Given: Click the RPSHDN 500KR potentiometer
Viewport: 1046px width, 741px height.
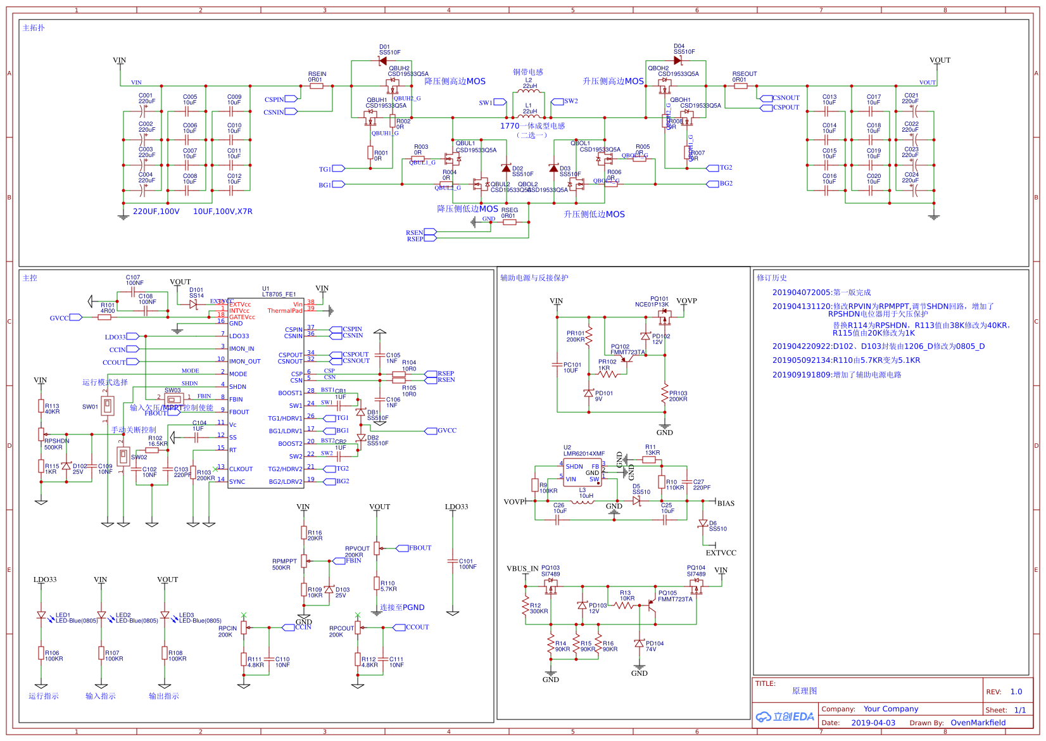Looking at the screenshot, I should (42, 434).
